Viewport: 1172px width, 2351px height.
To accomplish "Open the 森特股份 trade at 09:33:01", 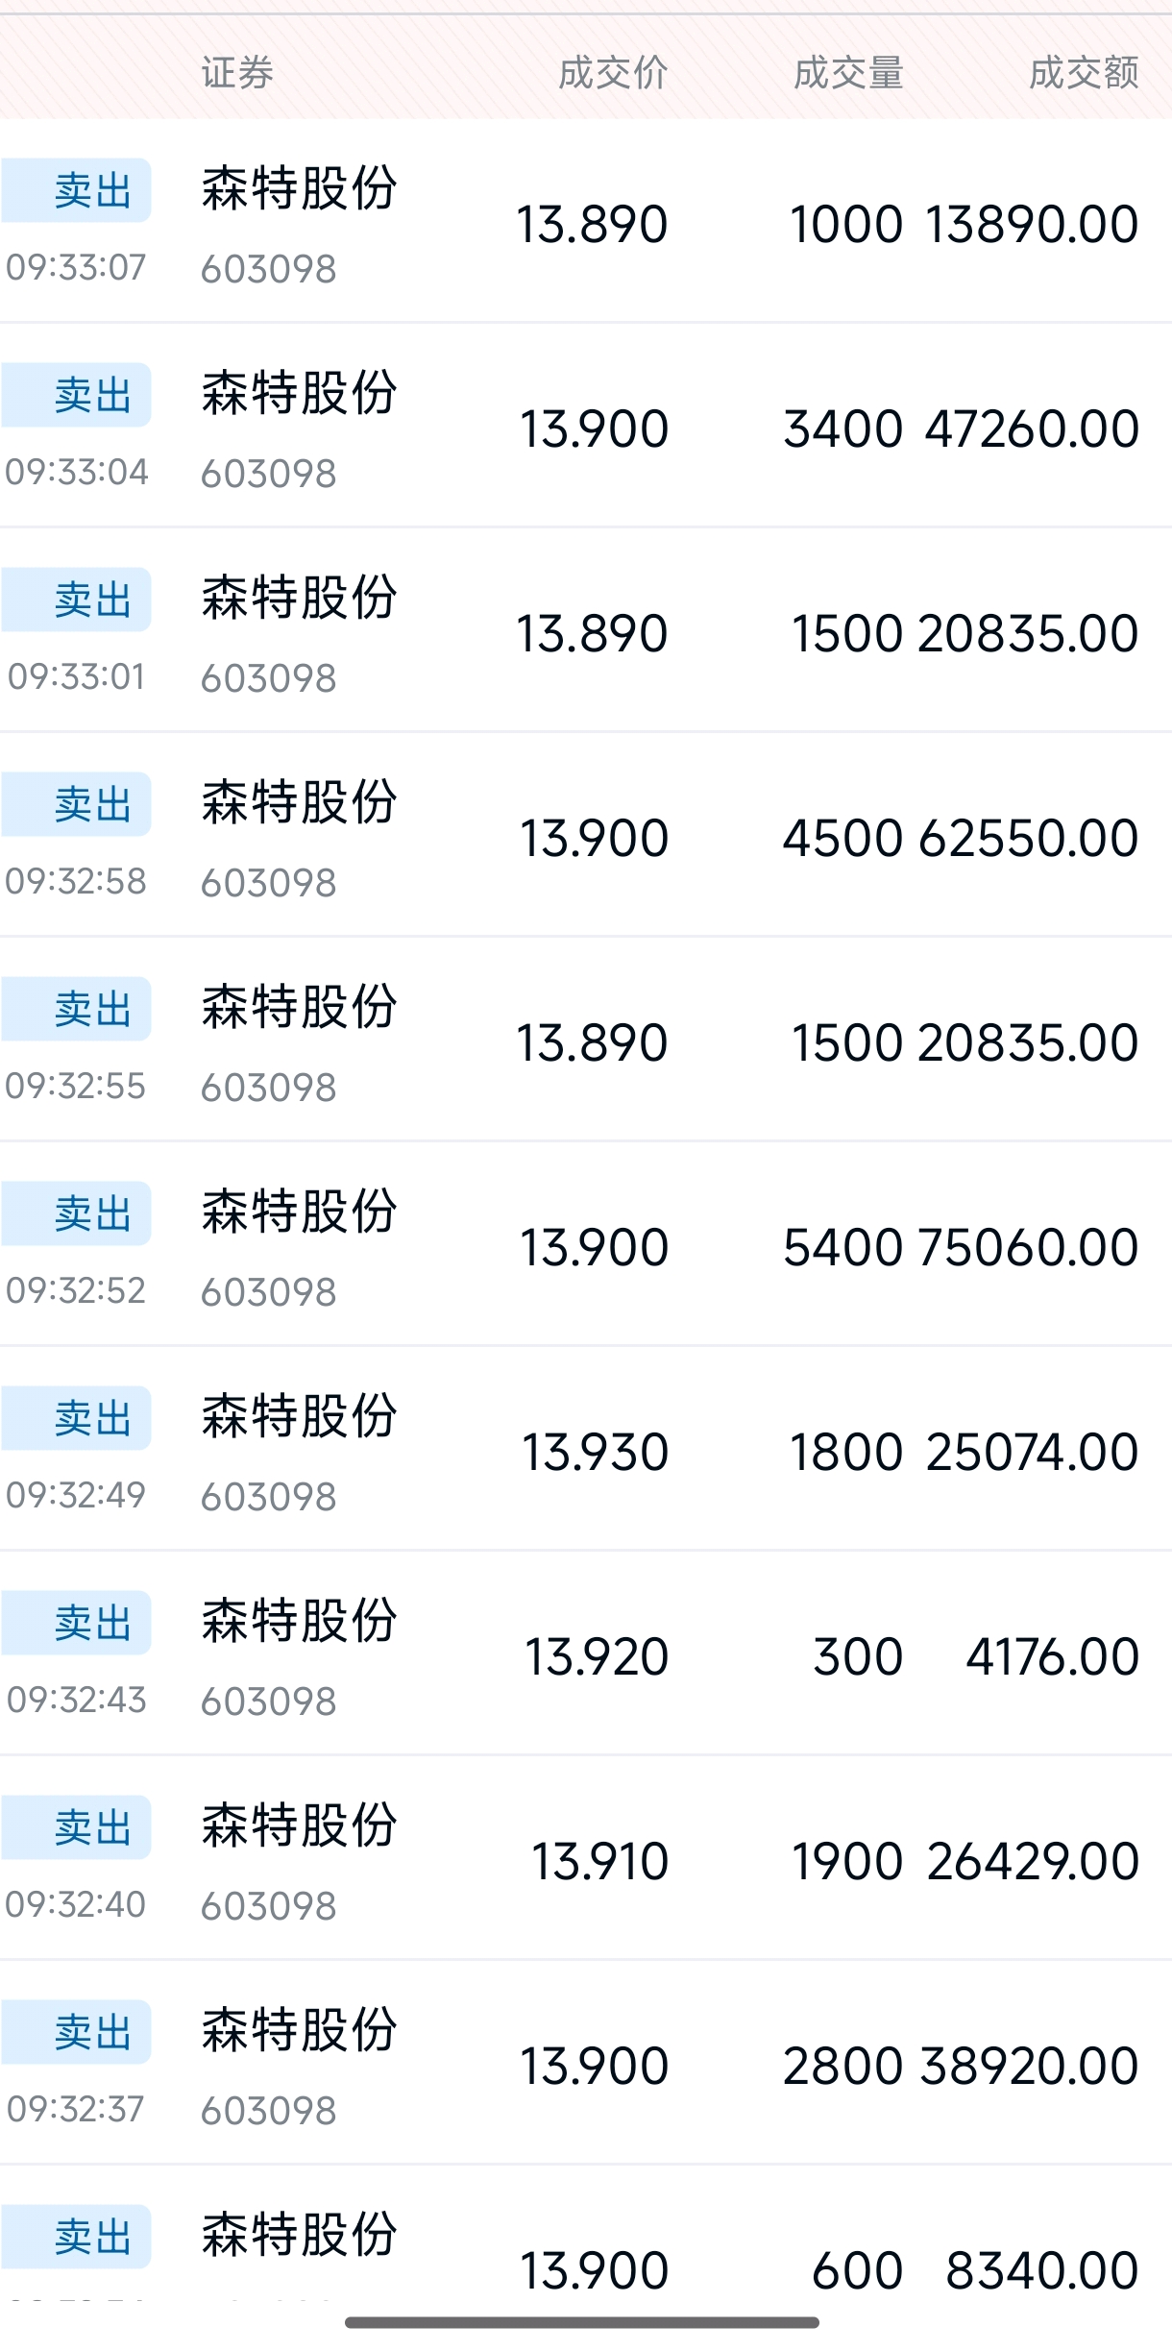I will (x=299, y=598).
